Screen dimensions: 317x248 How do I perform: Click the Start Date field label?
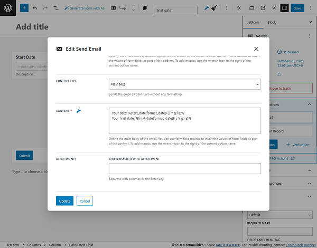tap(25, 57)
